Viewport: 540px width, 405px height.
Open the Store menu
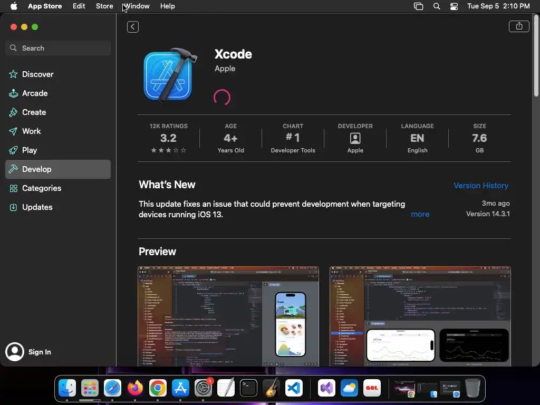click(x=104, y=6)
